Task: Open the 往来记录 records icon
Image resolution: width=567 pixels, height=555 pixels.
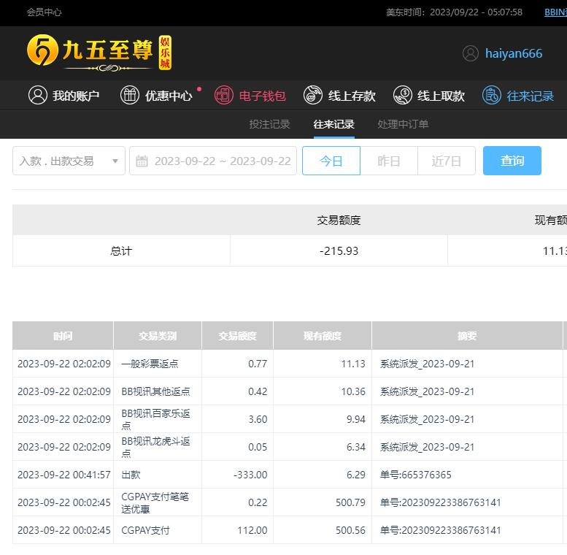Action: coord(492,96)
